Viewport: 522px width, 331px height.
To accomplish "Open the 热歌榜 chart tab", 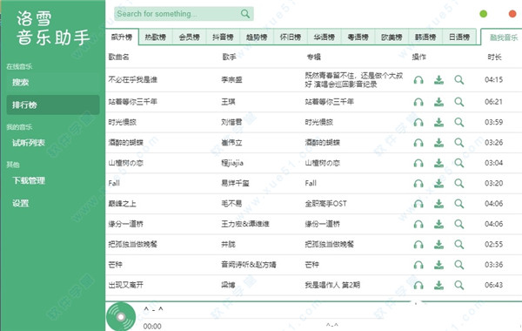I will point(156,37).
